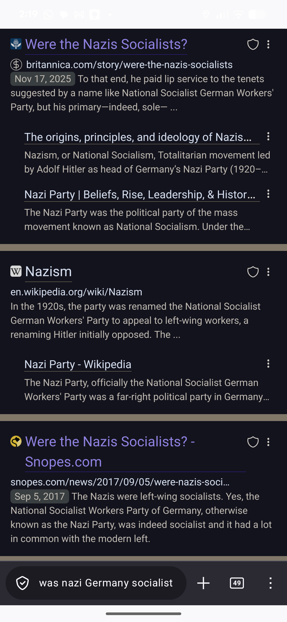Open 'Nazi Party - Wikipedia' link
The height and width of the screenshot is (622, 287).
(x=78, y=364)
